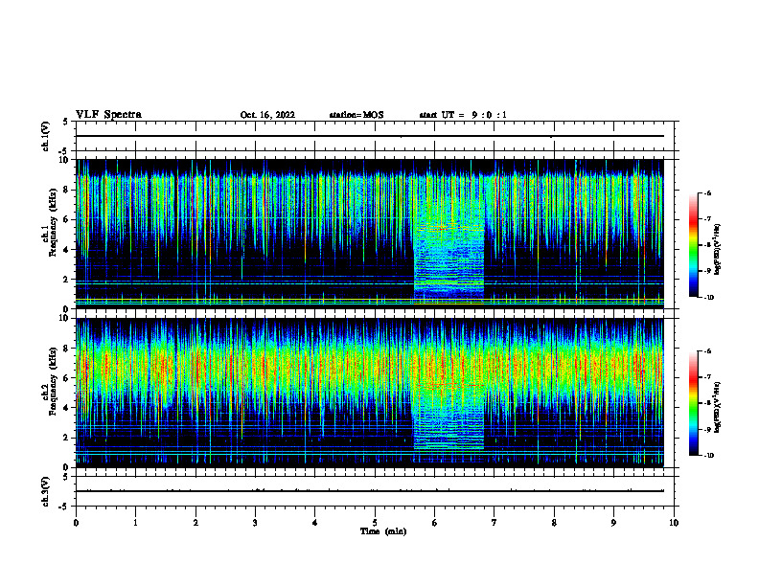Viewport: 759px width, 586px height.
Task: Click the "-10" label on the ch.1 color bar
Action: [x=708, y=298]
